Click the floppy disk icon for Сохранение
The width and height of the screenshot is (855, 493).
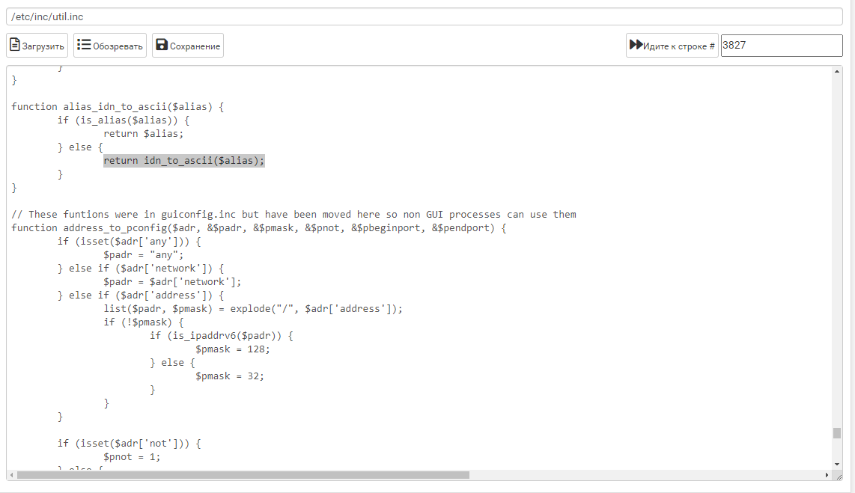[161, 46]
